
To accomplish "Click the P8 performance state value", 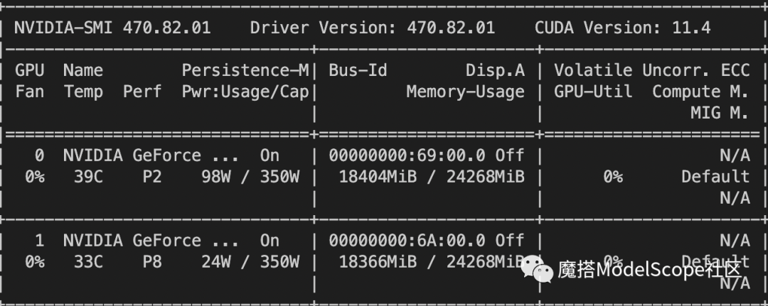I will [152, 262].
